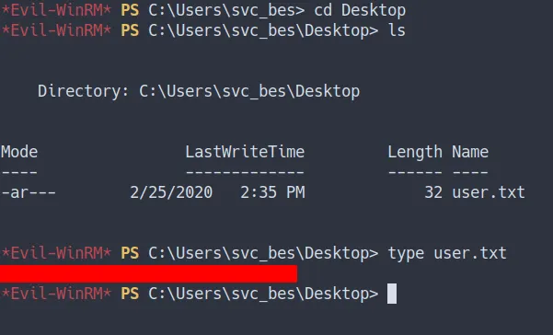Click the Directory path line text
This screenshot has width=553, height=335.
click(x=199, y=91)
